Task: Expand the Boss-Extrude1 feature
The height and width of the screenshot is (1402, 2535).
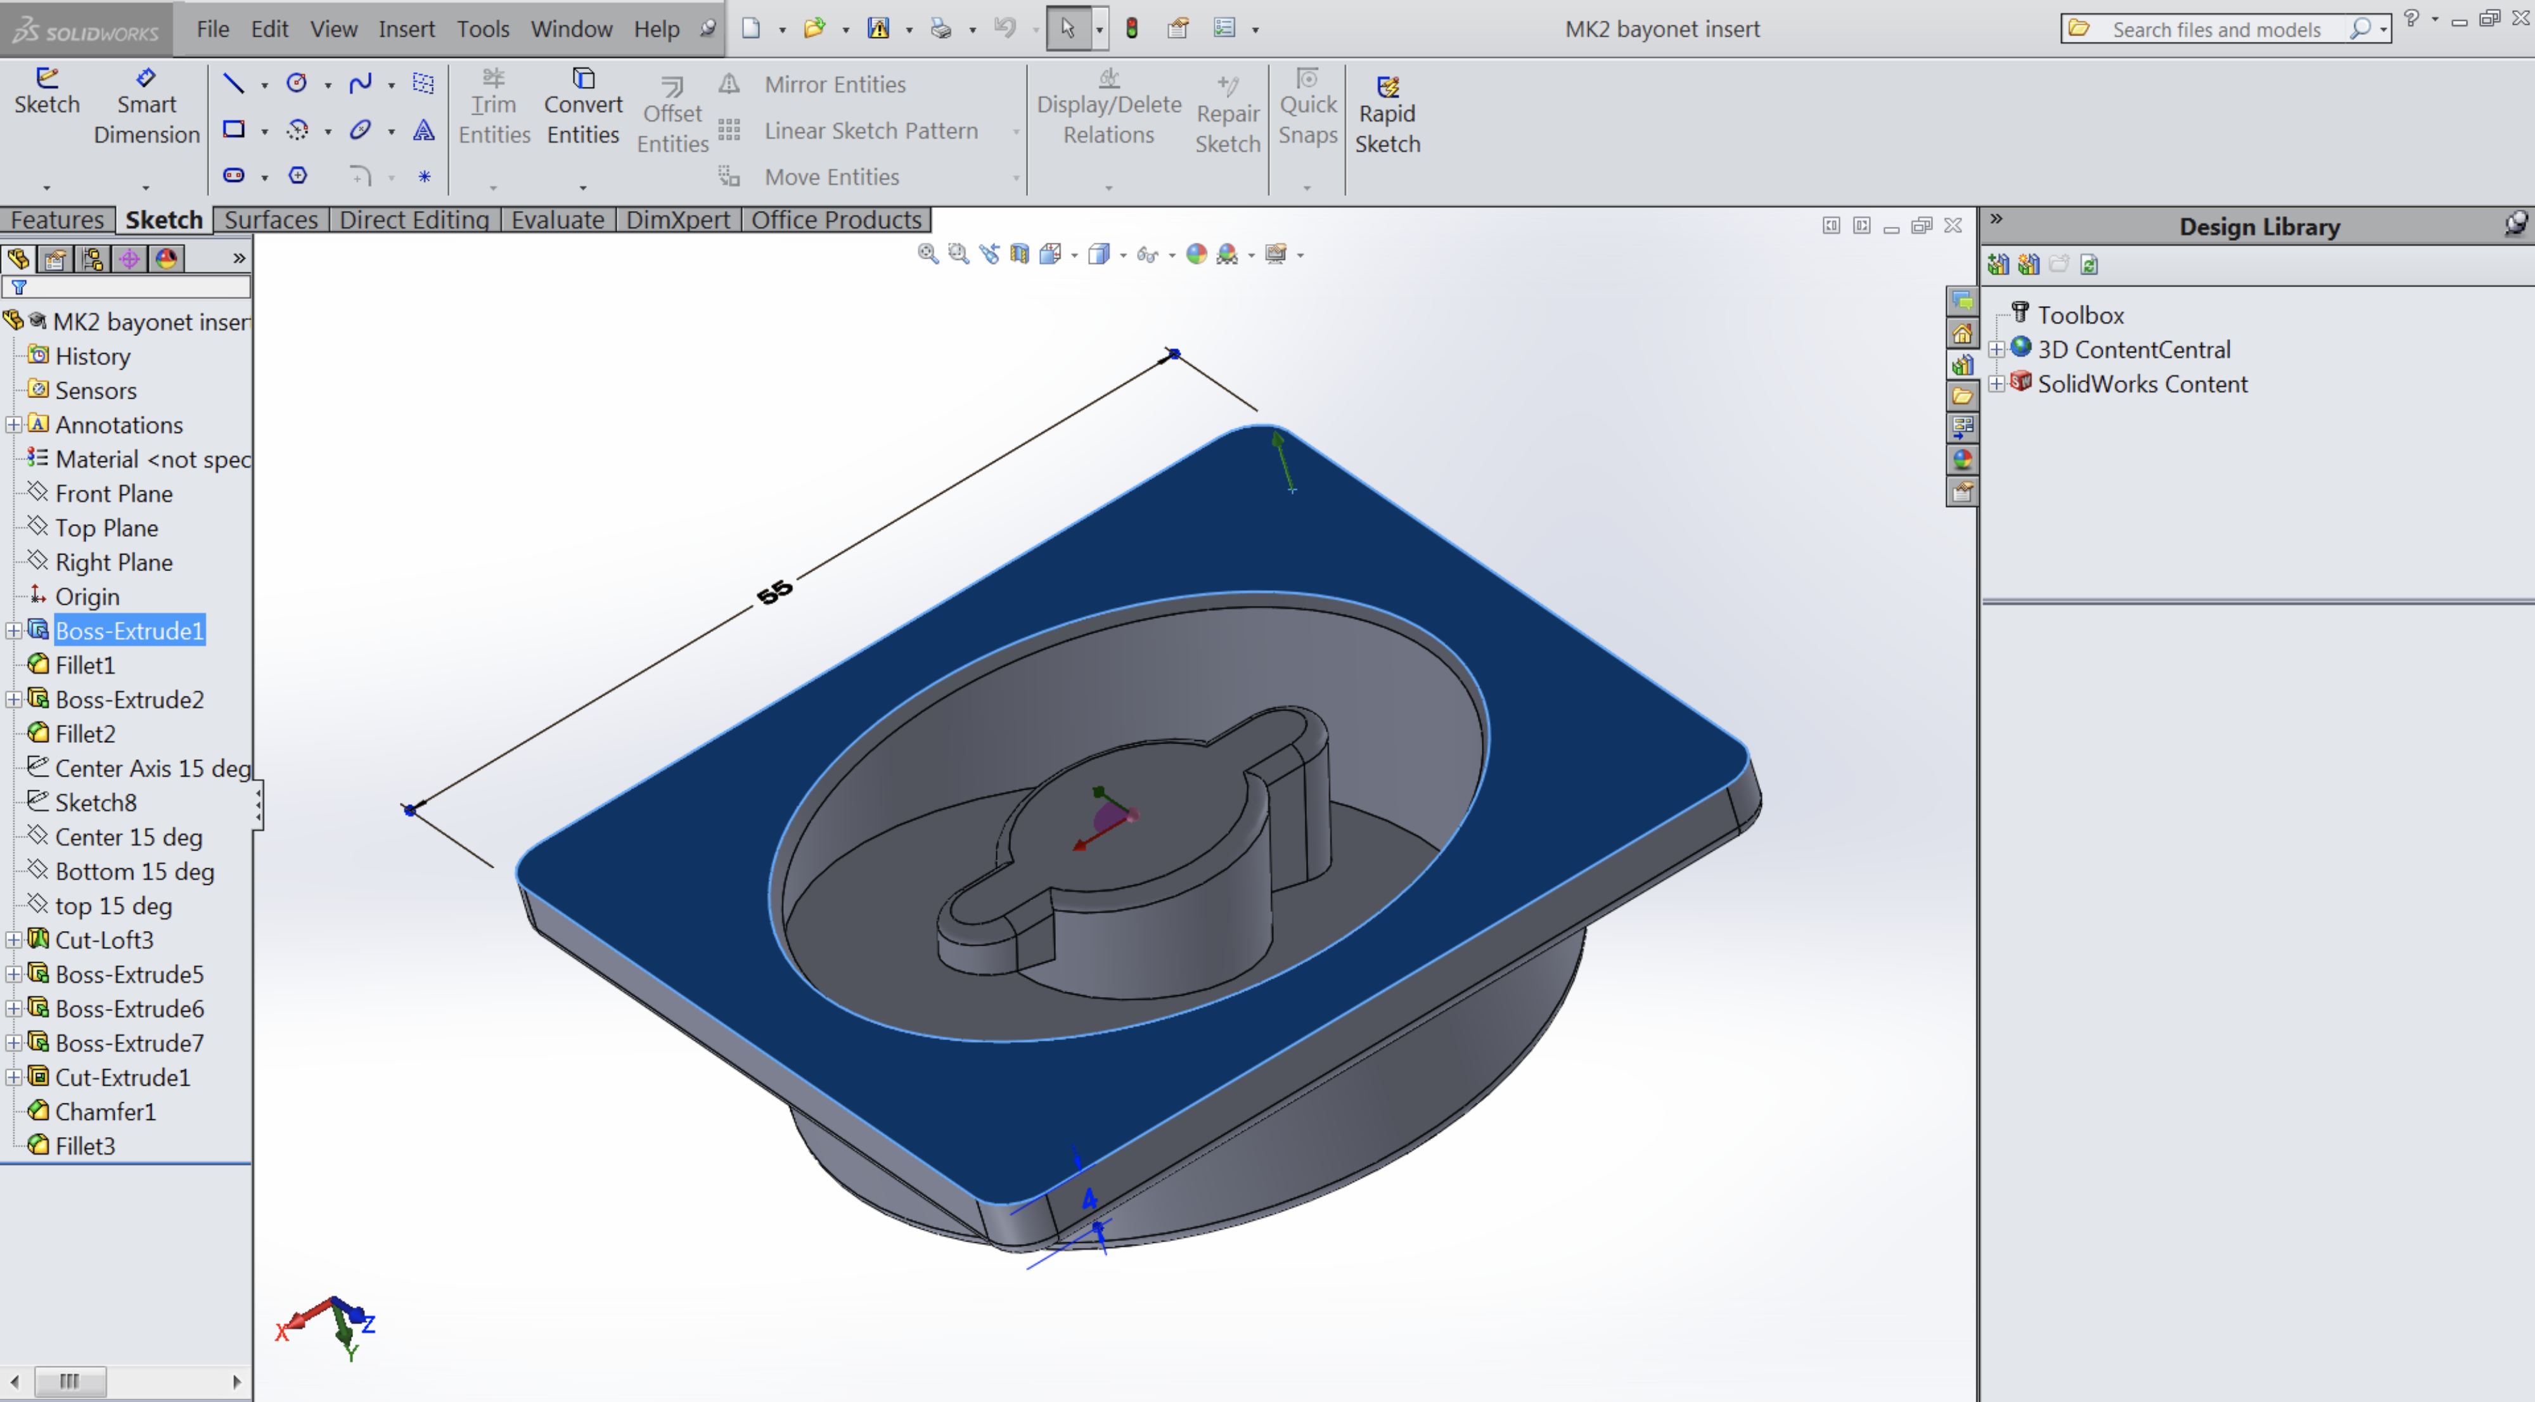Action: [14, 631]
